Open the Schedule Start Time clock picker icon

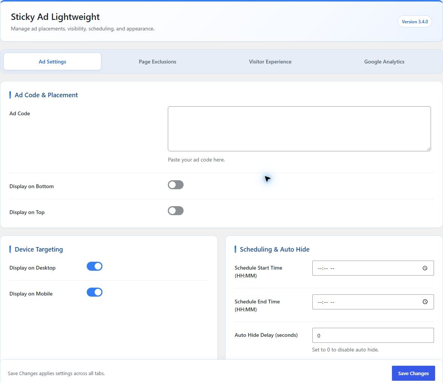click(425, 268)
